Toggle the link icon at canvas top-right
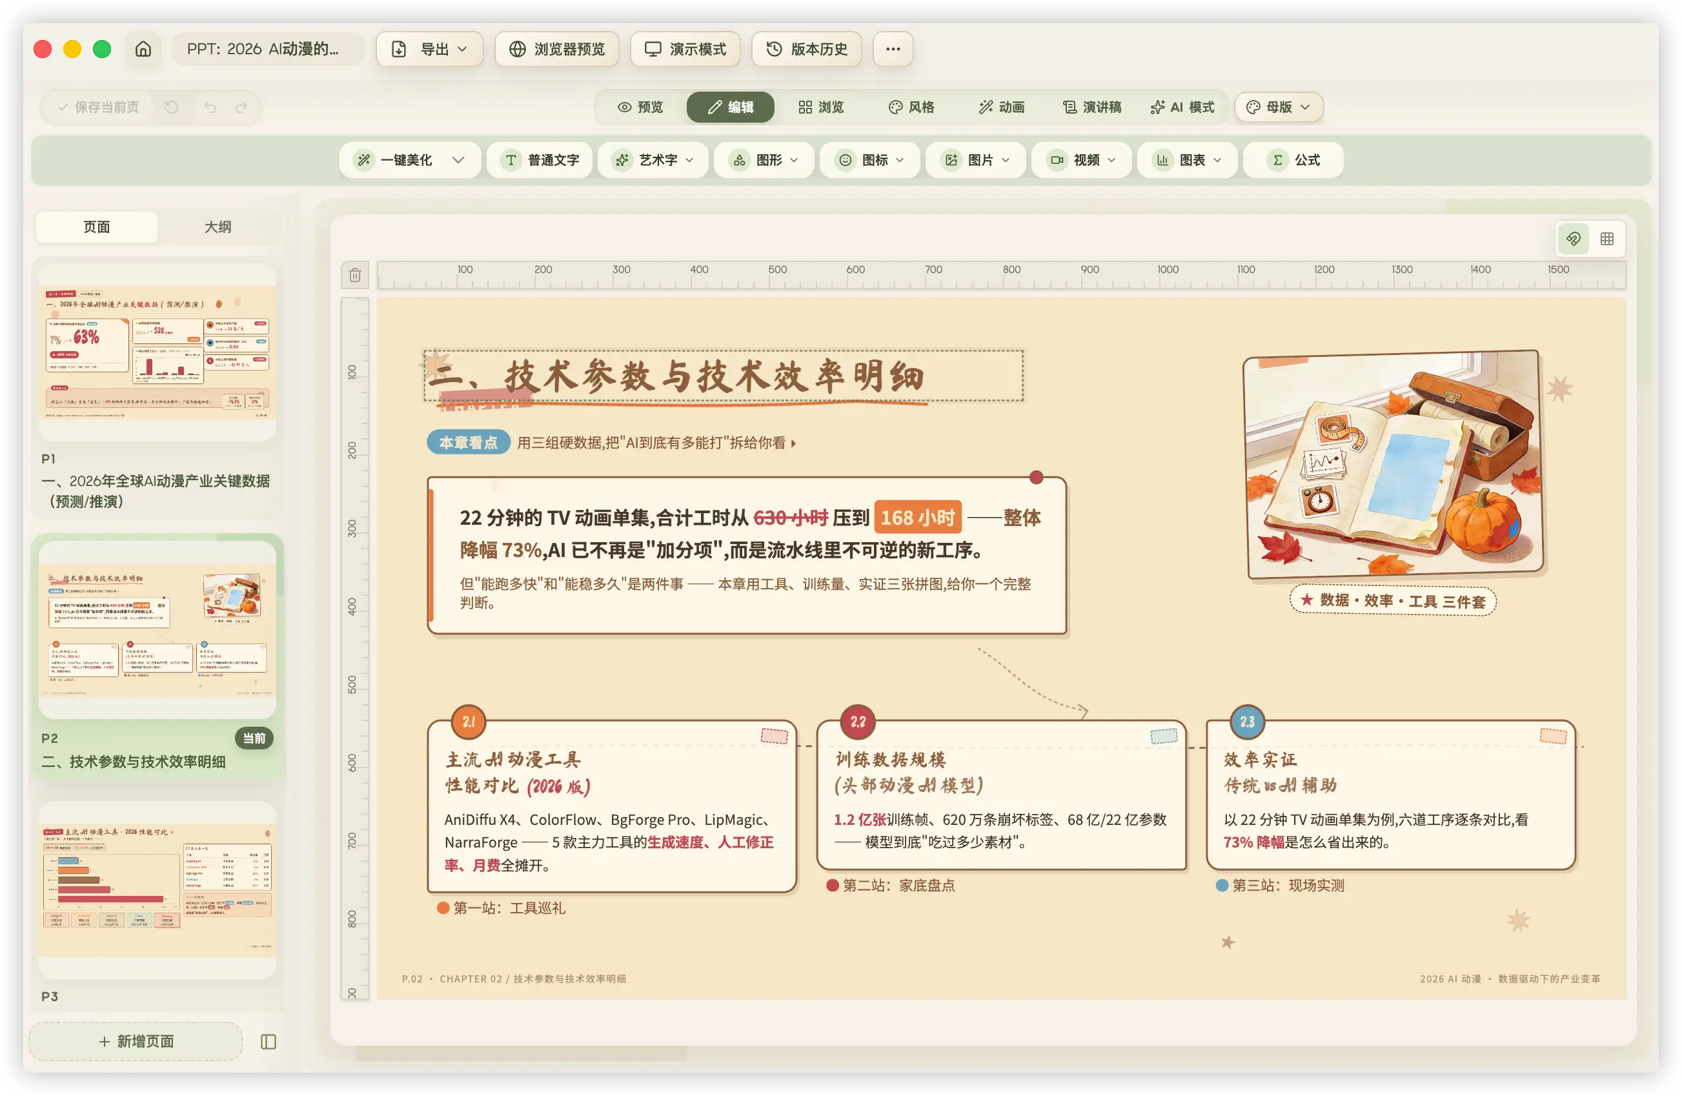1682x1096 pixels. pyautogui.click(x=1573, y=239)
